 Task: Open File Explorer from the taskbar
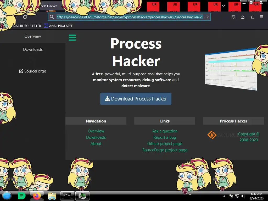(52, 196)
